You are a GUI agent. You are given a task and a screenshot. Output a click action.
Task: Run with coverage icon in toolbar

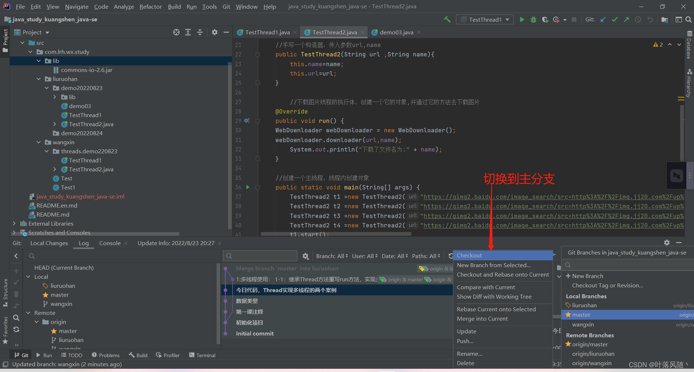point(545,20)
